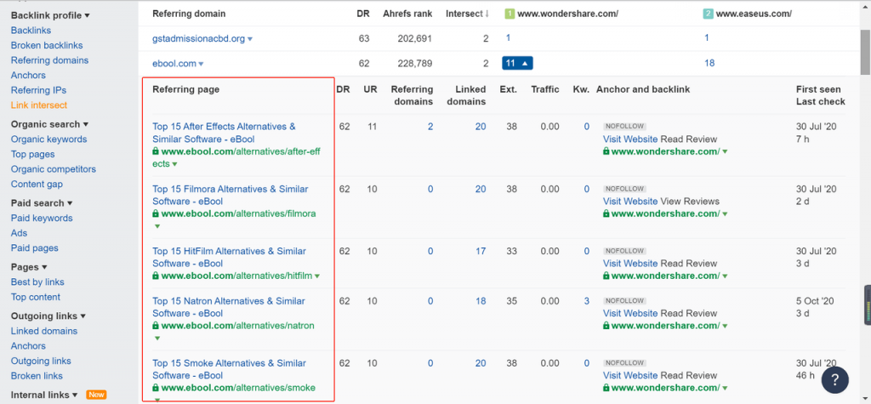Open Broken links in sidebar
Screen dimensions: 871x404
37,376
